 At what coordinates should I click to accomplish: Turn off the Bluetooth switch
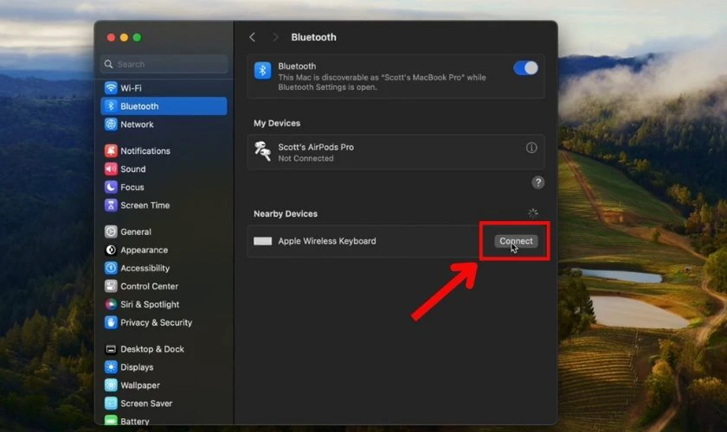tap(525, 68)
